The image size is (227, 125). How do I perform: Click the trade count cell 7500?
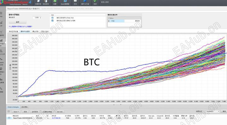(x=67, y=118)
